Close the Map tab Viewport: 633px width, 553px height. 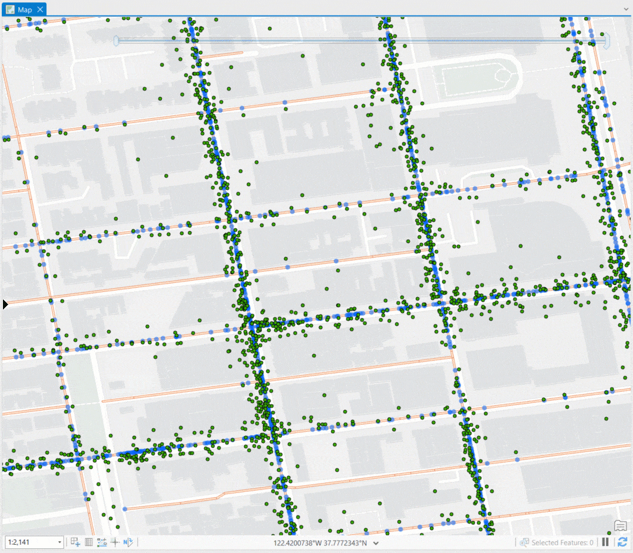40,9
